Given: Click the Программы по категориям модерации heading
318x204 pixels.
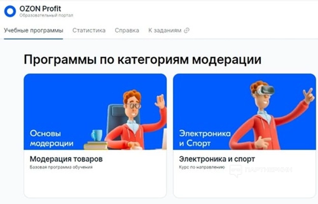Looking at the screenshot, I should pos(142,60).
